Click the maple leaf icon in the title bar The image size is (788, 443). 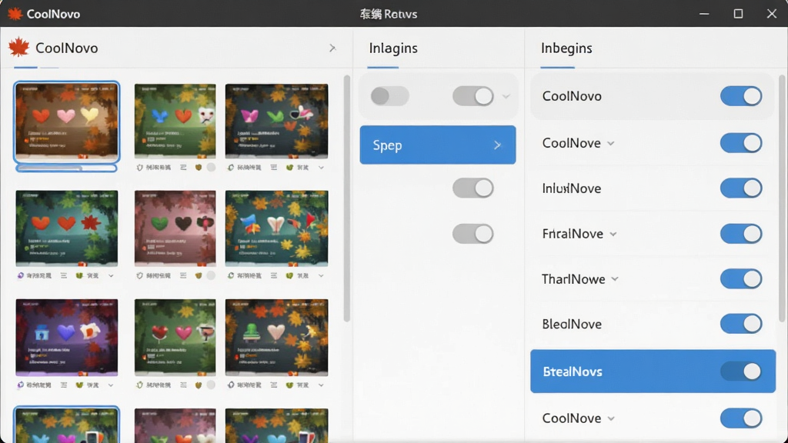coord(15,14)
